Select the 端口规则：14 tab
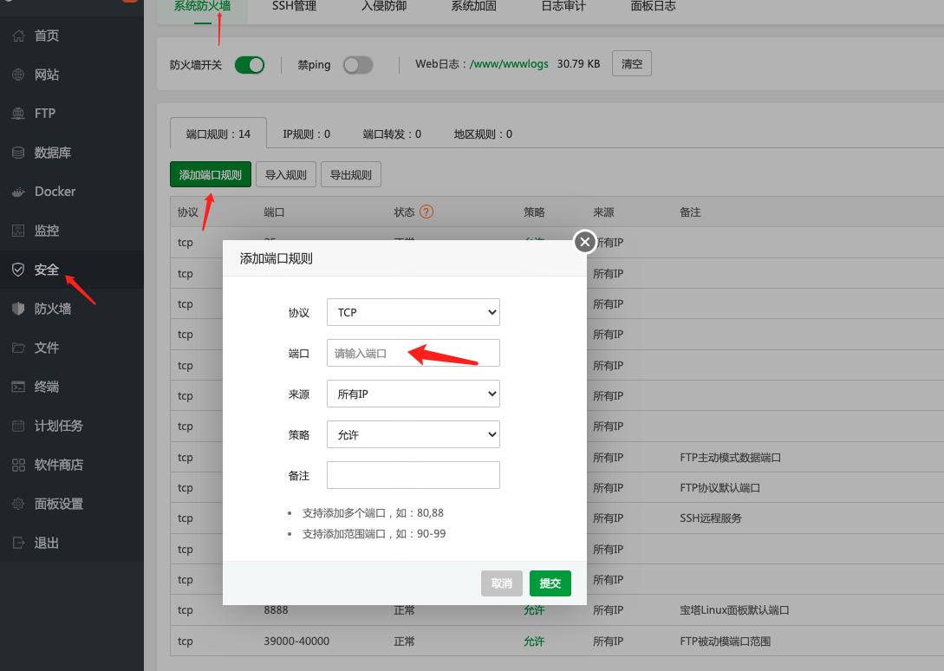The image size is (944, 671). 218,134
